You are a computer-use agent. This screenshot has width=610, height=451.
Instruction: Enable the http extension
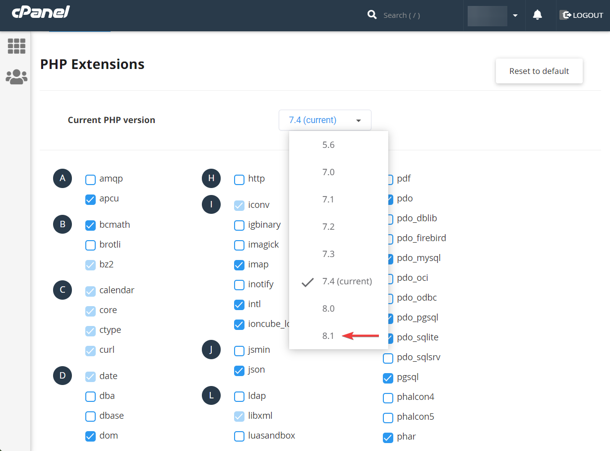pos(239,180)
